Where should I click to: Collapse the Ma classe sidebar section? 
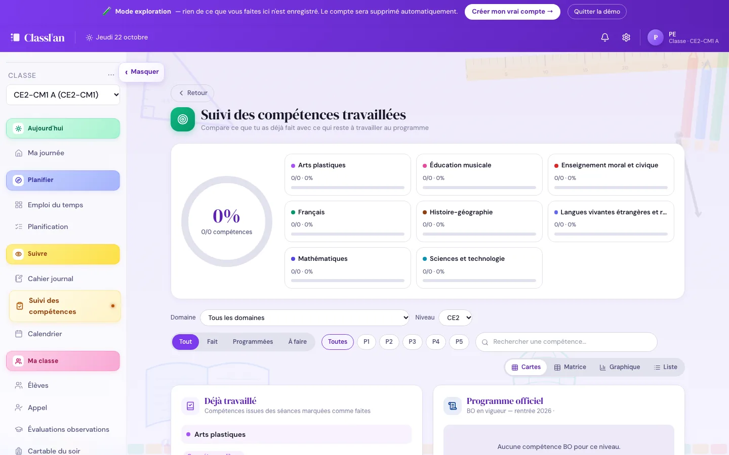tap(63, 361)
